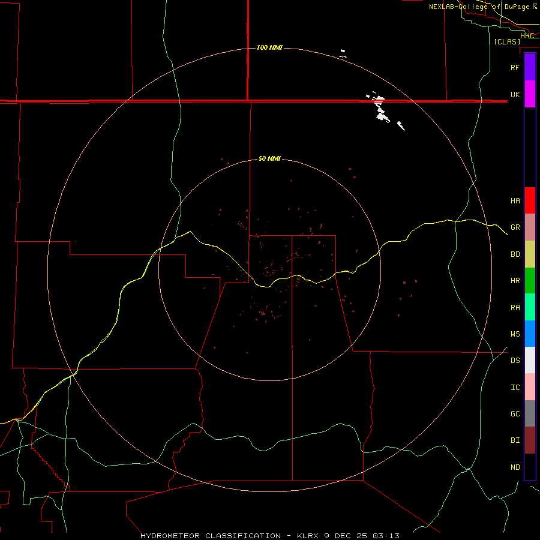This screenshot has height=540, width=540.
Task: Click the NEXLAB-College of DuPage text
Action: [x=479, y=7]
